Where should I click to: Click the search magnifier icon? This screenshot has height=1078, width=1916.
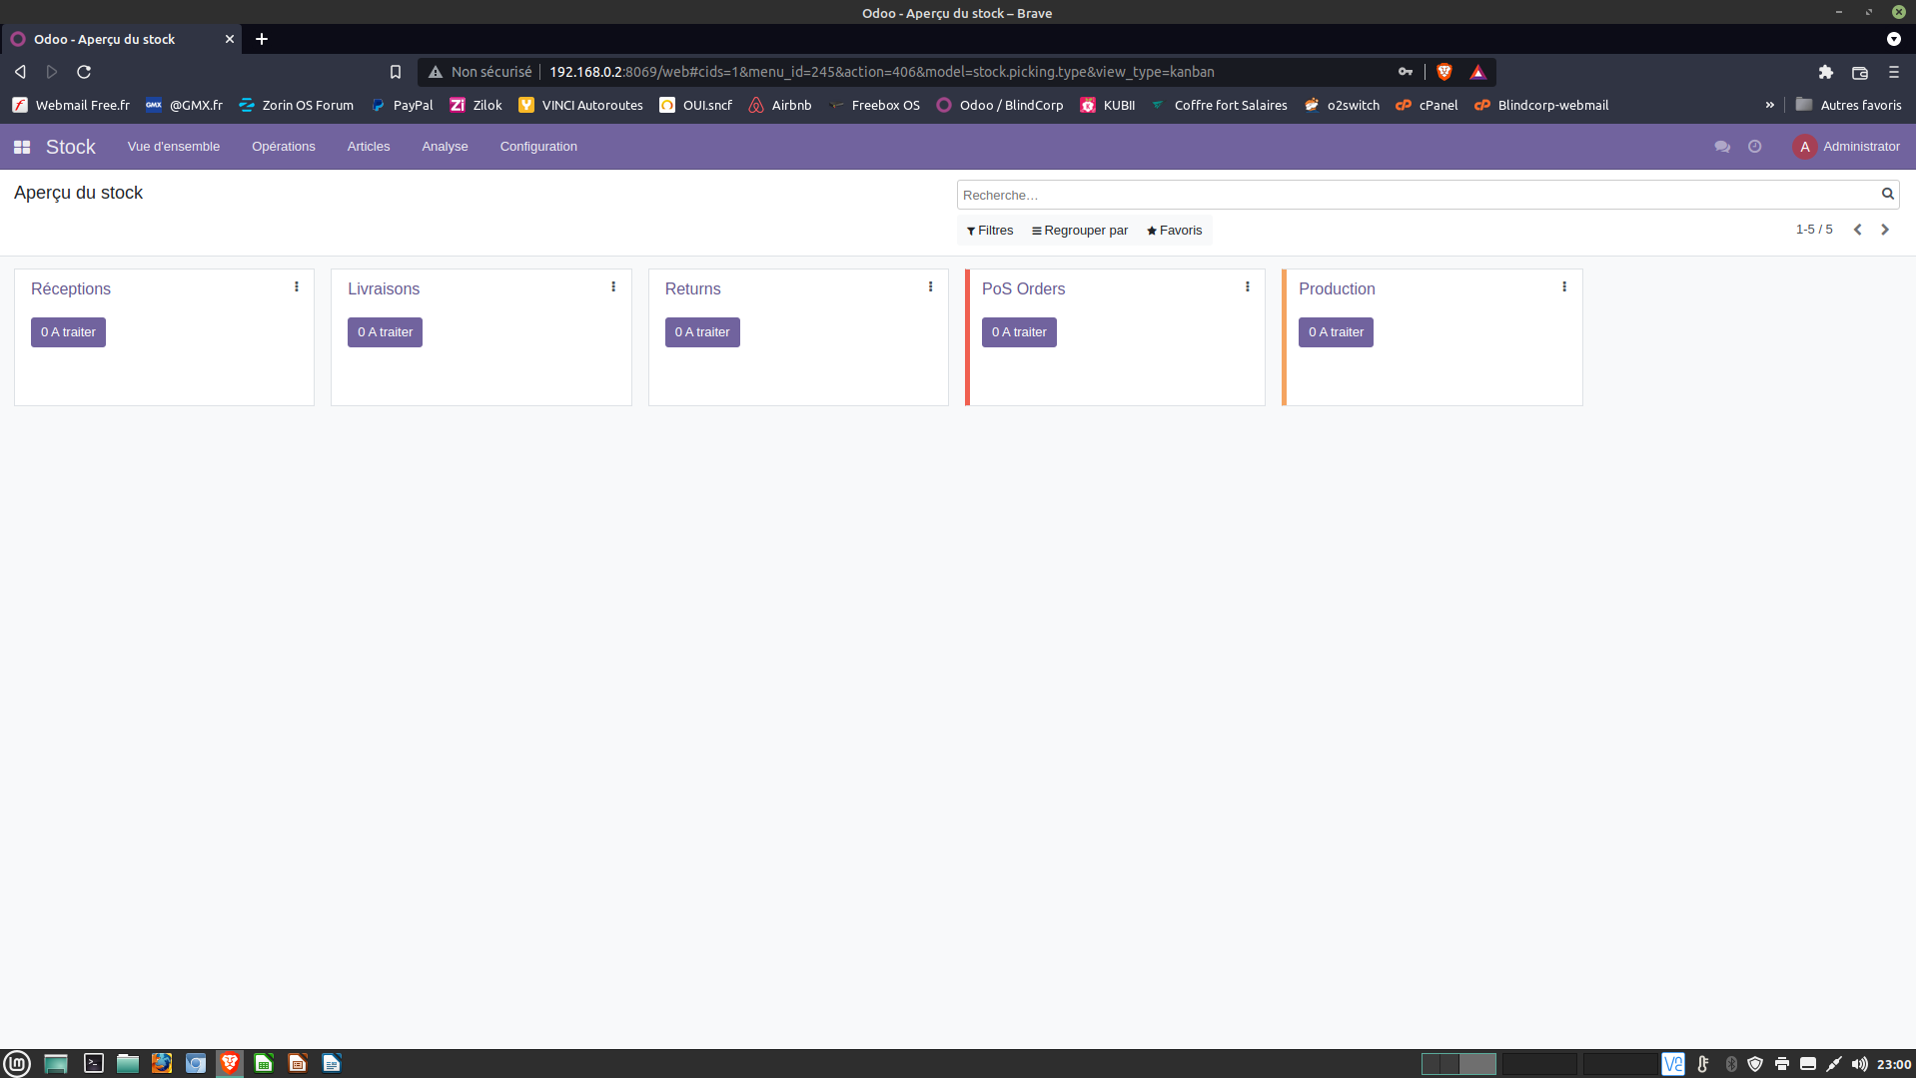tap(1887, 195)
